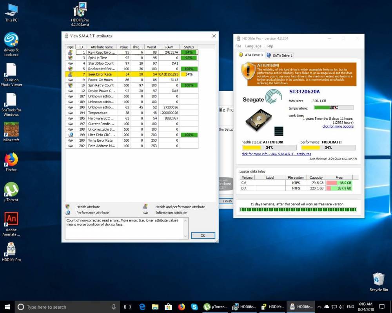Open Microsoft Store from taskbar
Screen dimensions: 392x313
[x=168, y=307]
